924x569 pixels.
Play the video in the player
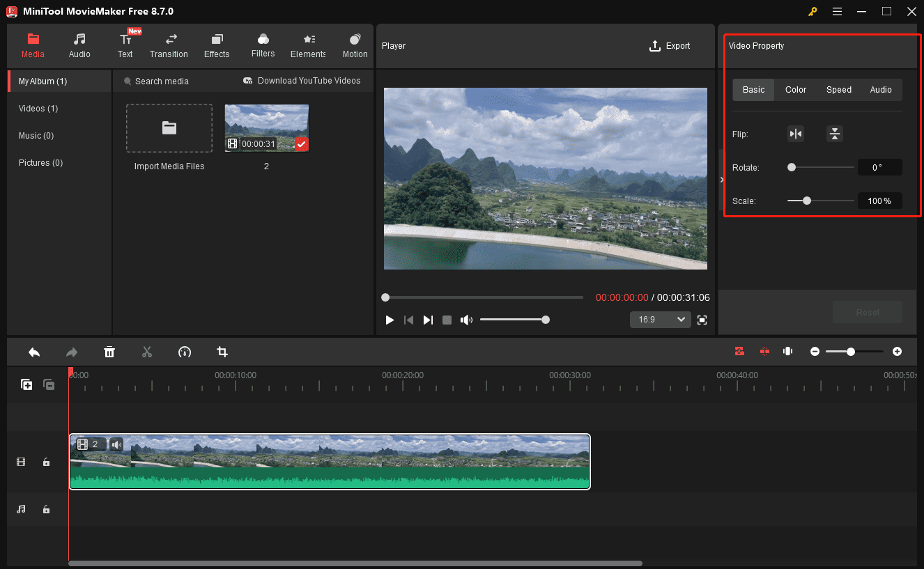[390, 320]
